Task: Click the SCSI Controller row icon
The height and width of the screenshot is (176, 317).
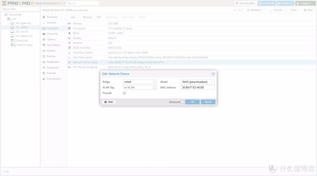Action: [x=69, y=47]
